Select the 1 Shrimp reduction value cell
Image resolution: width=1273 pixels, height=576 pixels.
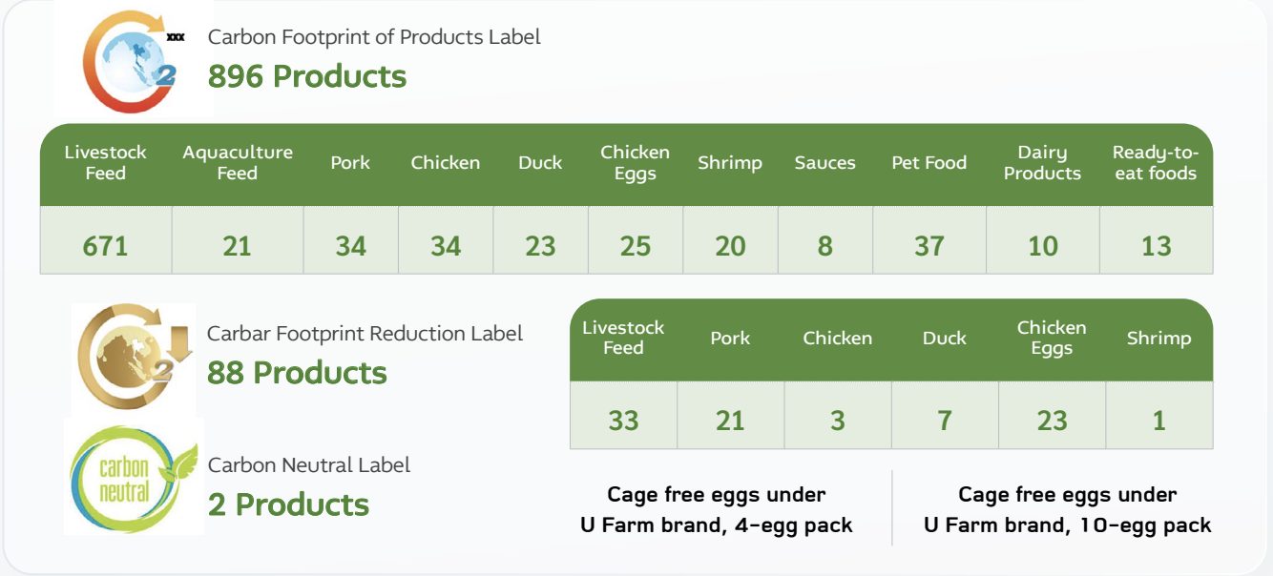(1158, 421)
